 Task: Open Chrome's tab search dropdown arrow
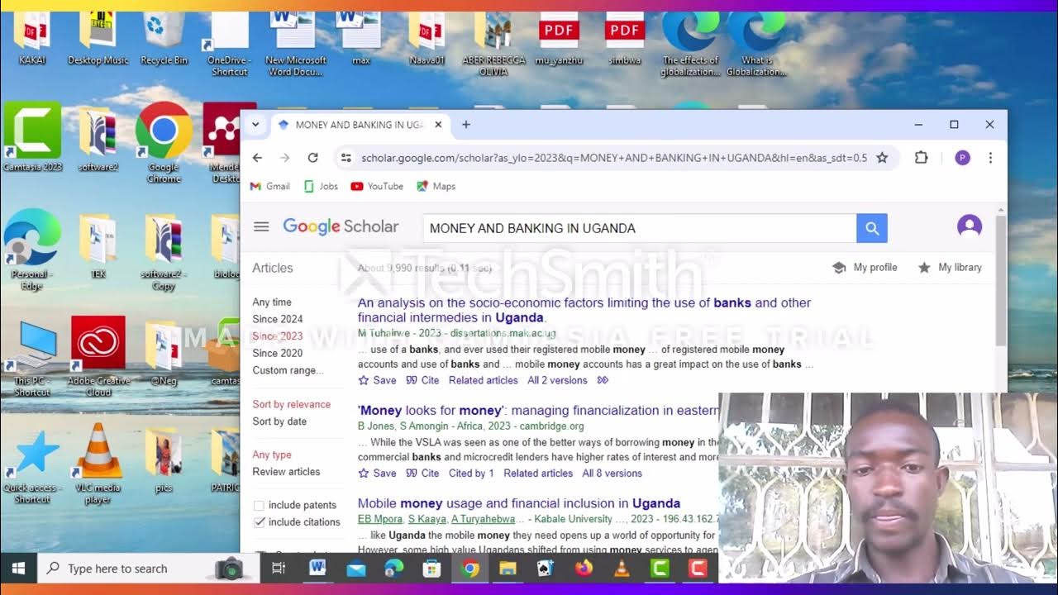(x=255, y=125)
